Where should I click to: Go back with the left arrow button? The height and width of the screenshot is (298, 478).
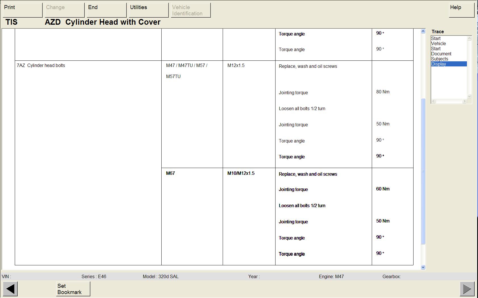click(10, 289)
